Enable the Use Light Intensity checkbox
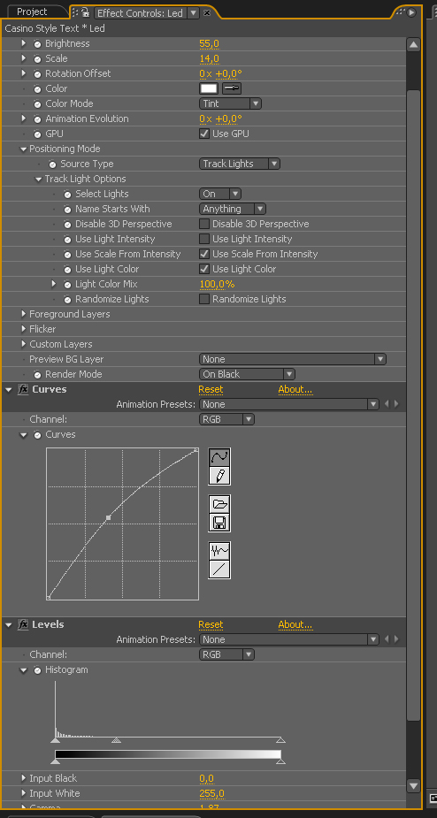This screenshot has height=818, width=437. 204,239
